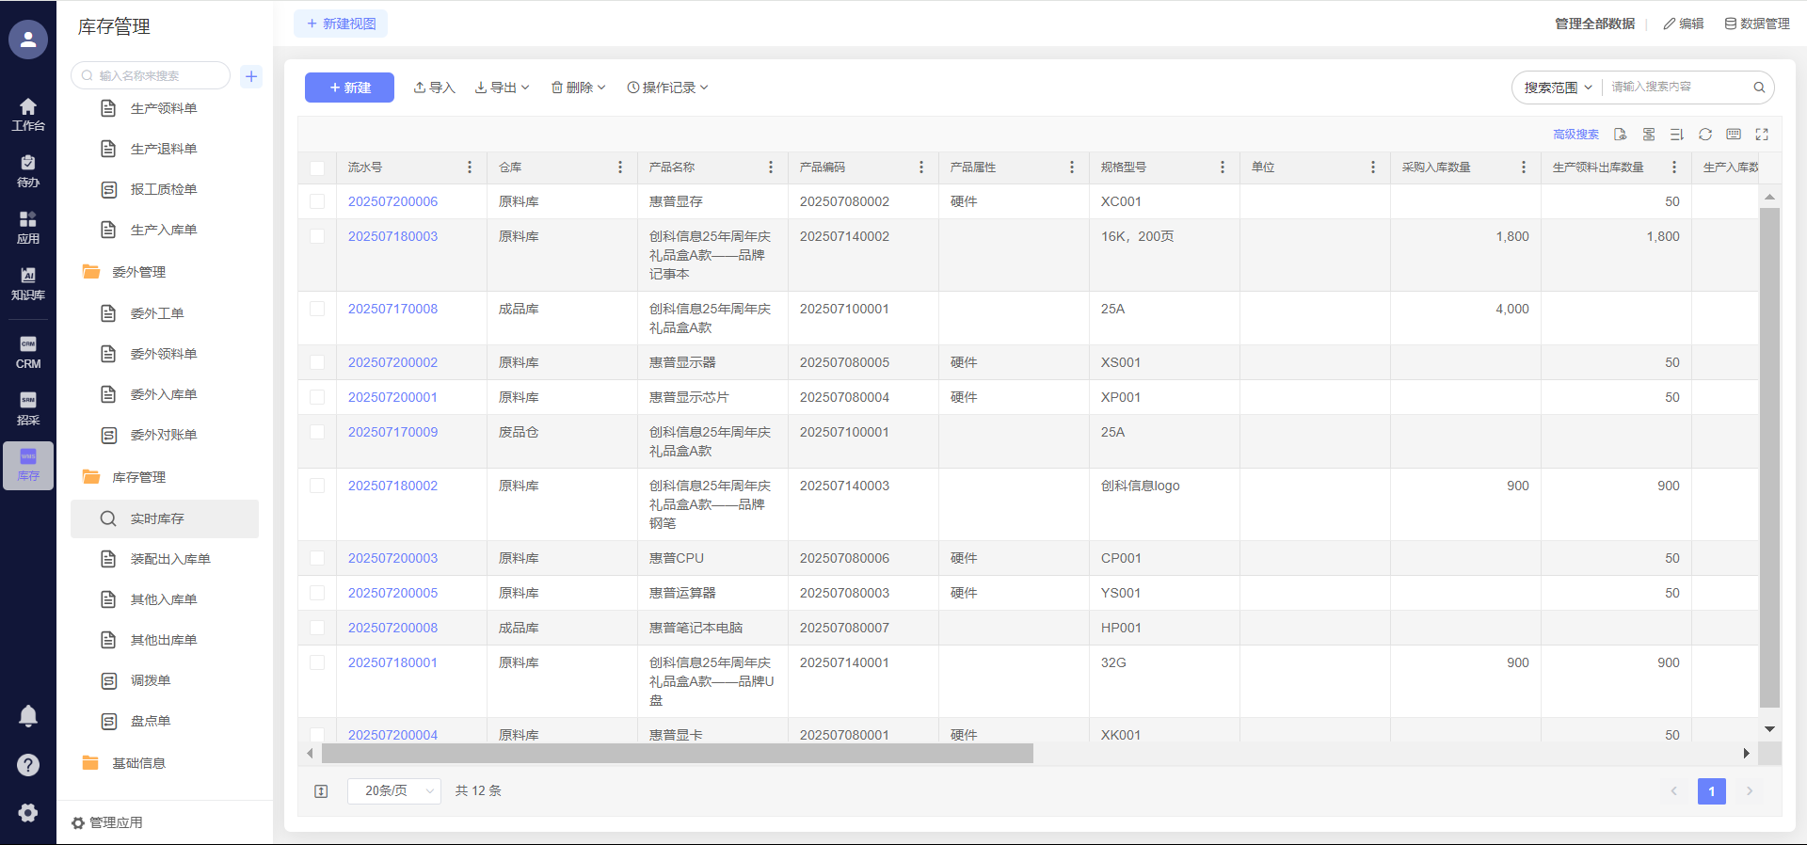The height and width of the screenshot is (845, 1807).
Task: Open the notifications bell in the sidebar
Action: (28, 716)
